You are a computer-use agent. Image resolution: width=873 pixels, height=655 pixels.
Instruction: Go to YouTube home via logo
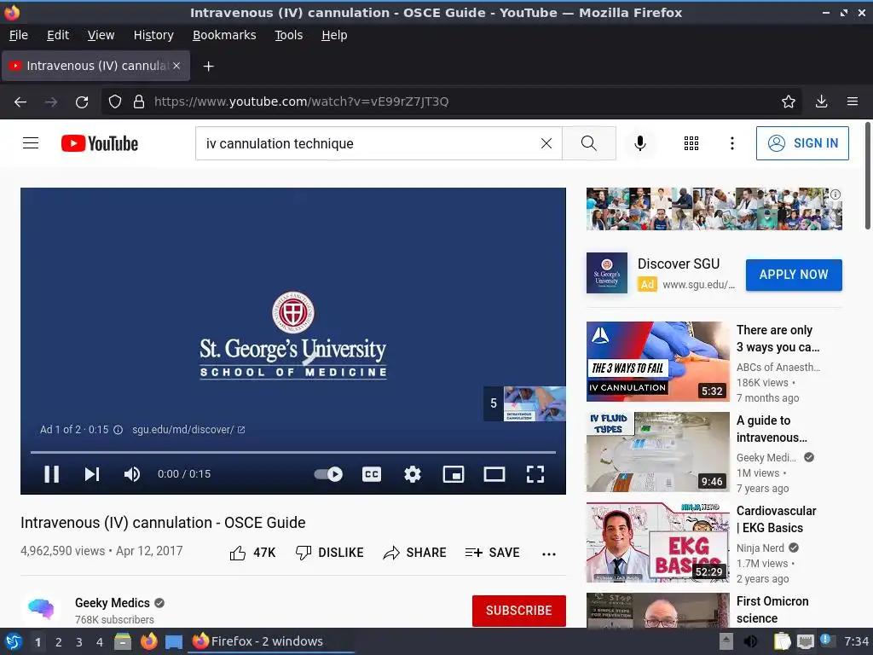coord(99,143)
